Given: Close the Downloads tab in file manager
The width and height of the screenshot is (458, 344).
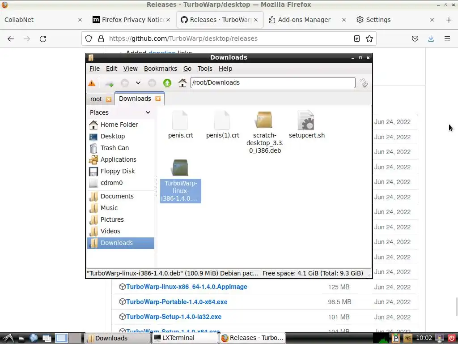Looking at the screenshot, I should tap(158, 99).
